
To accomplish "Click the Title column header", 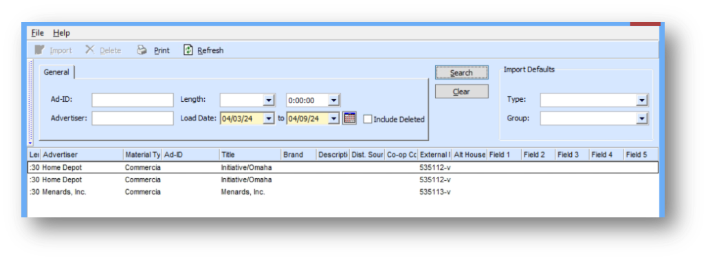I will pyautogui.click(x=250, y=155).
